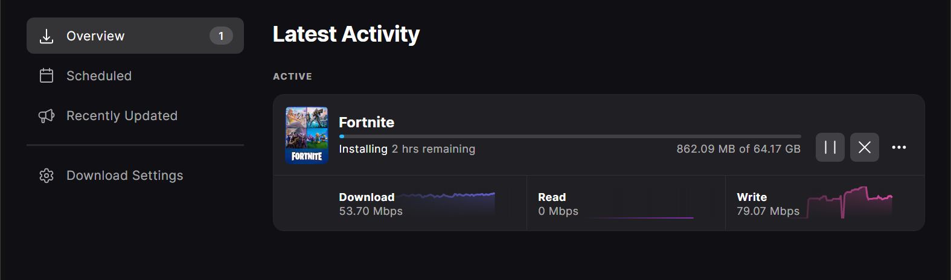Open Download Settings
Screen dimensions: 951x280
click(124, 176)
